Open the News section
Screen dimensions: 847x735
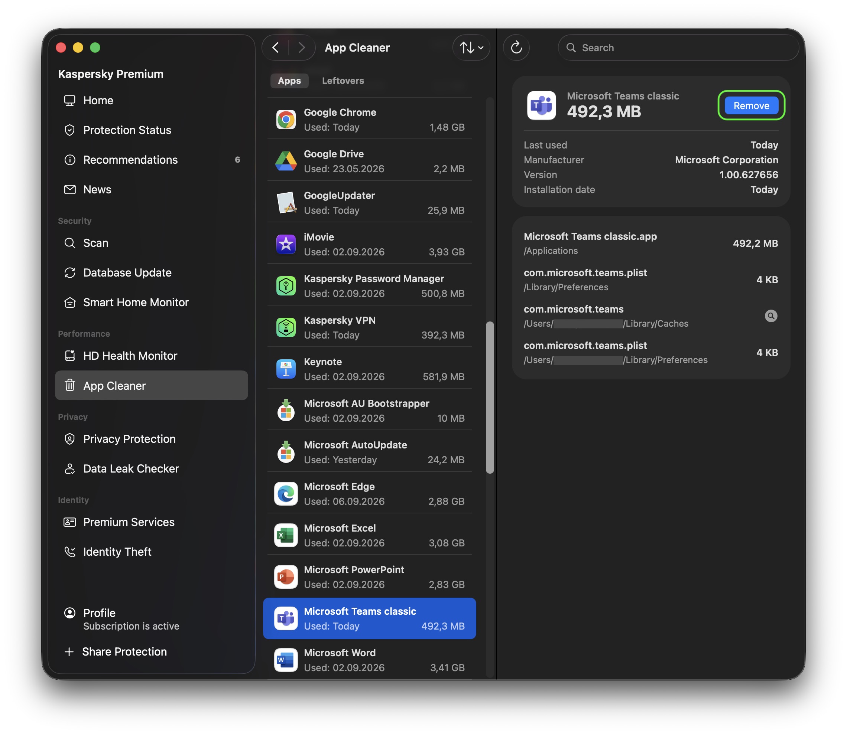coord(151,189)
